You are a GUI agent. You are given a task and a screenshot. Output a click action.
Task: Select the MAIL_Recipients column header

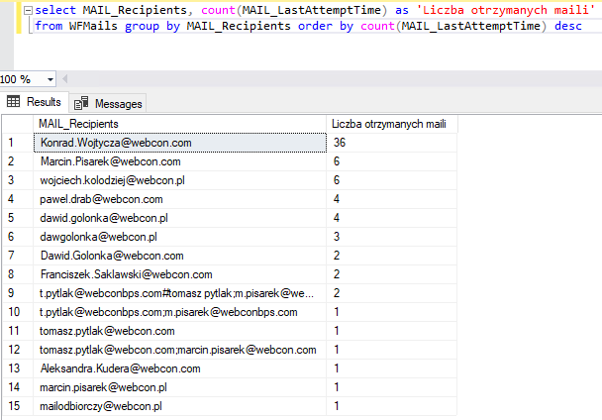click(179, 124)
